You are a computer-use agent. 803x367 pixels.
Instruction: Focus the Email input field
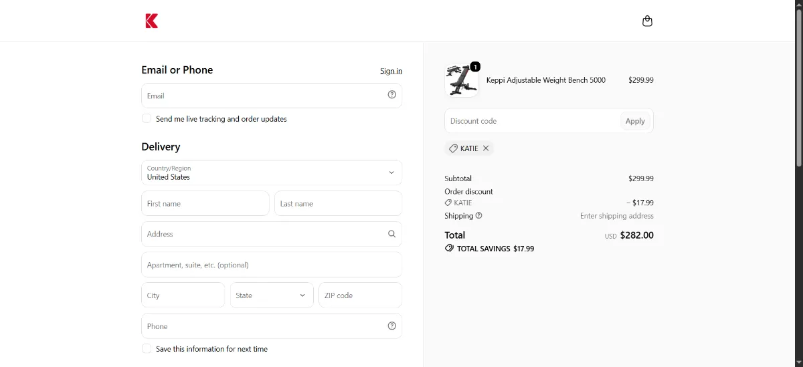pyautogui.click(x=272, y=96)
